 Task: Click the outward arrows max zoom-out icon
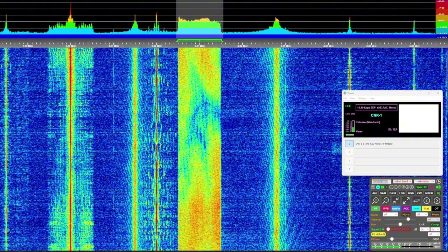click(x=406, y=201)
